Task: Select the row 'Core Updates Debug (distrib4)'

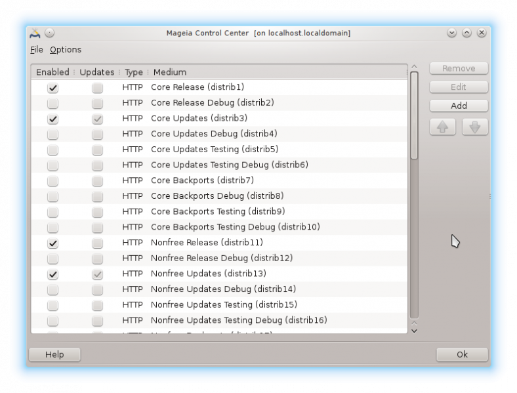Action: pyautogui.click(x=219, y=134)
